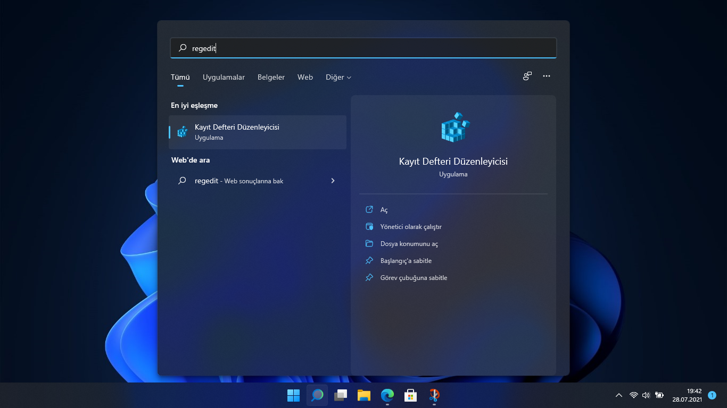Click the small registry editor cube icon
Screen dimensions: 727x408
[183, 132]
